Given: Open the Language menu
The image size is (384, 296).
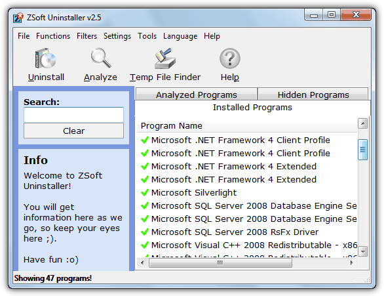Looking at the screenshot, I should coord(180,36).
